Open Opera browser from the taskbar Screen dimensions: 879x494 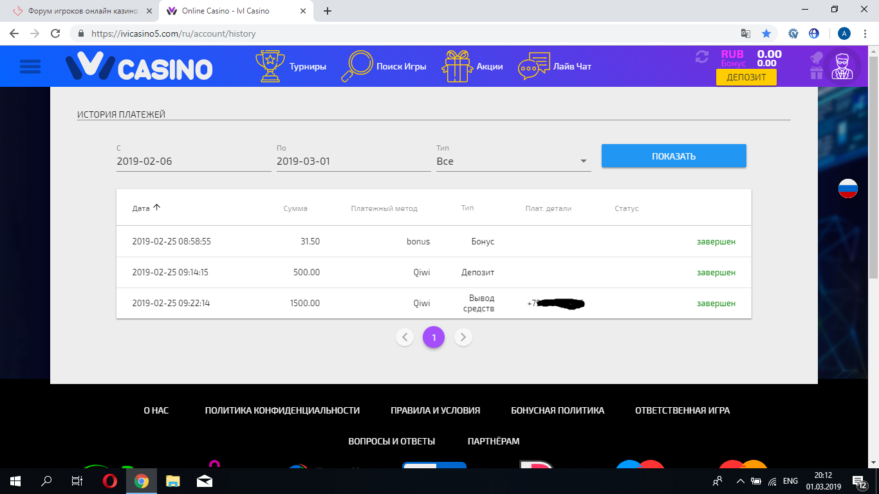click(x=110, y=481)
